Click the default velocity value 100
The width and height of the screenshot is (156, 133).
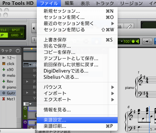click(127, 42)
